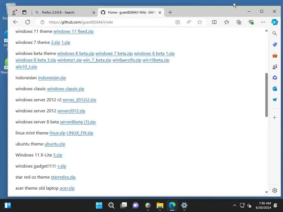
Task: Open the profile avatar icon
Action: click(14, 12)
